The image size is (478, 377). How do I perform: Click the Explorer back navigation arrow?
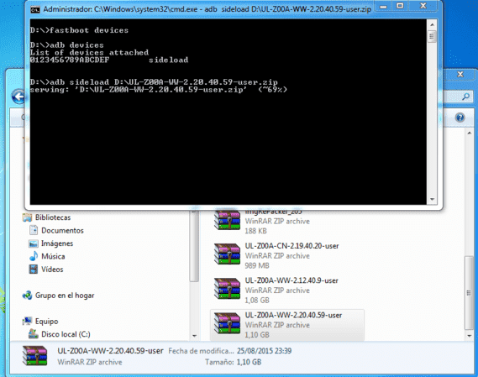pyautogui.click(x=18, y=97)
